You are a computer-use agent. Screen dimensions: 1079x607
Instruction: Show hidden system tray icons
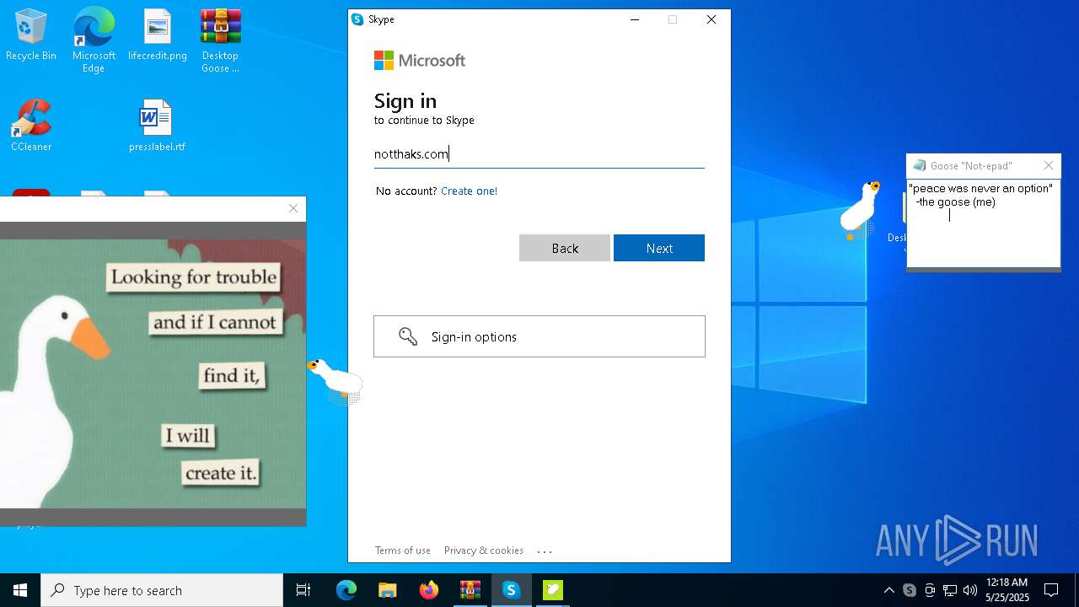pyautogui.click(x=889, y=590)
